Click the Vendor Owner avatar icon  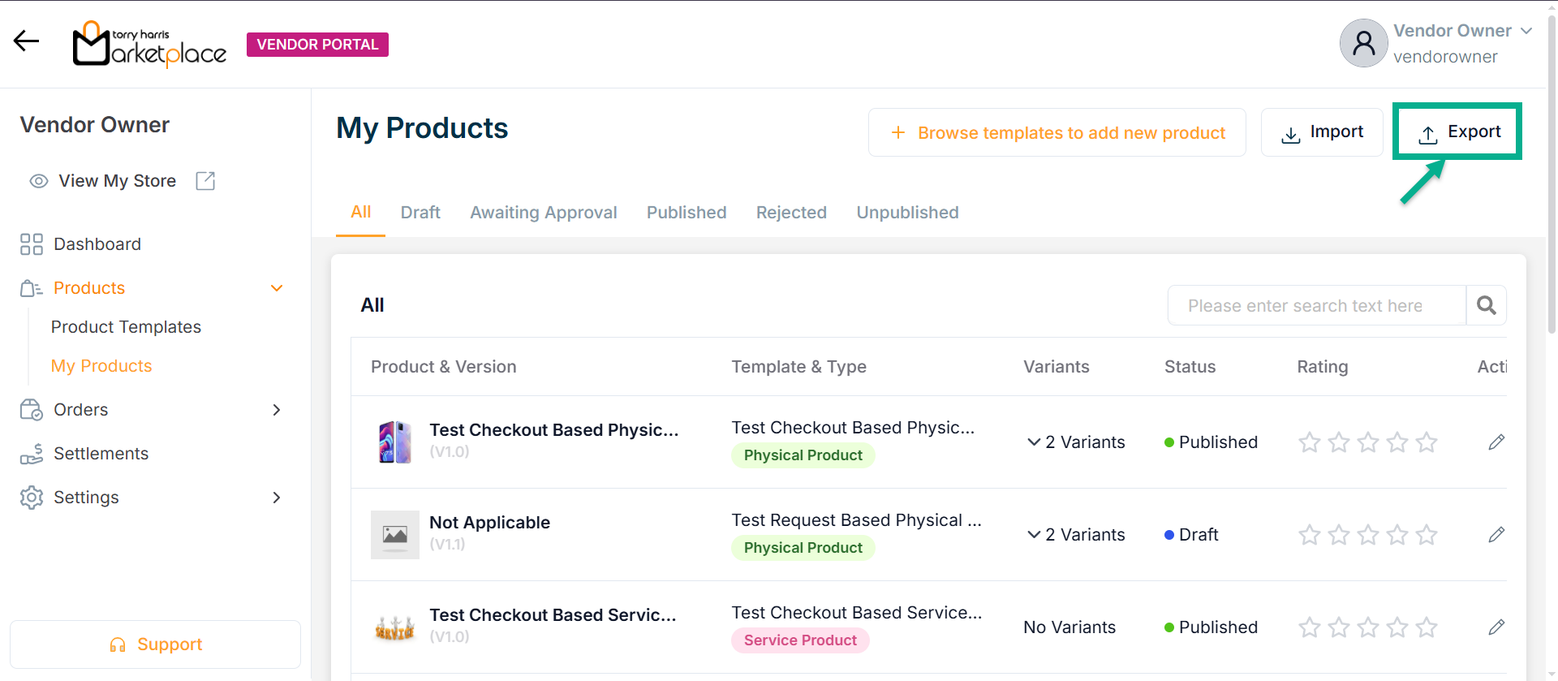point(1363,43)
